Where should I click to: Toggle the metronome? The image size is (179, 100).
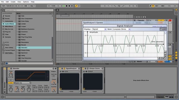[25, 6]
